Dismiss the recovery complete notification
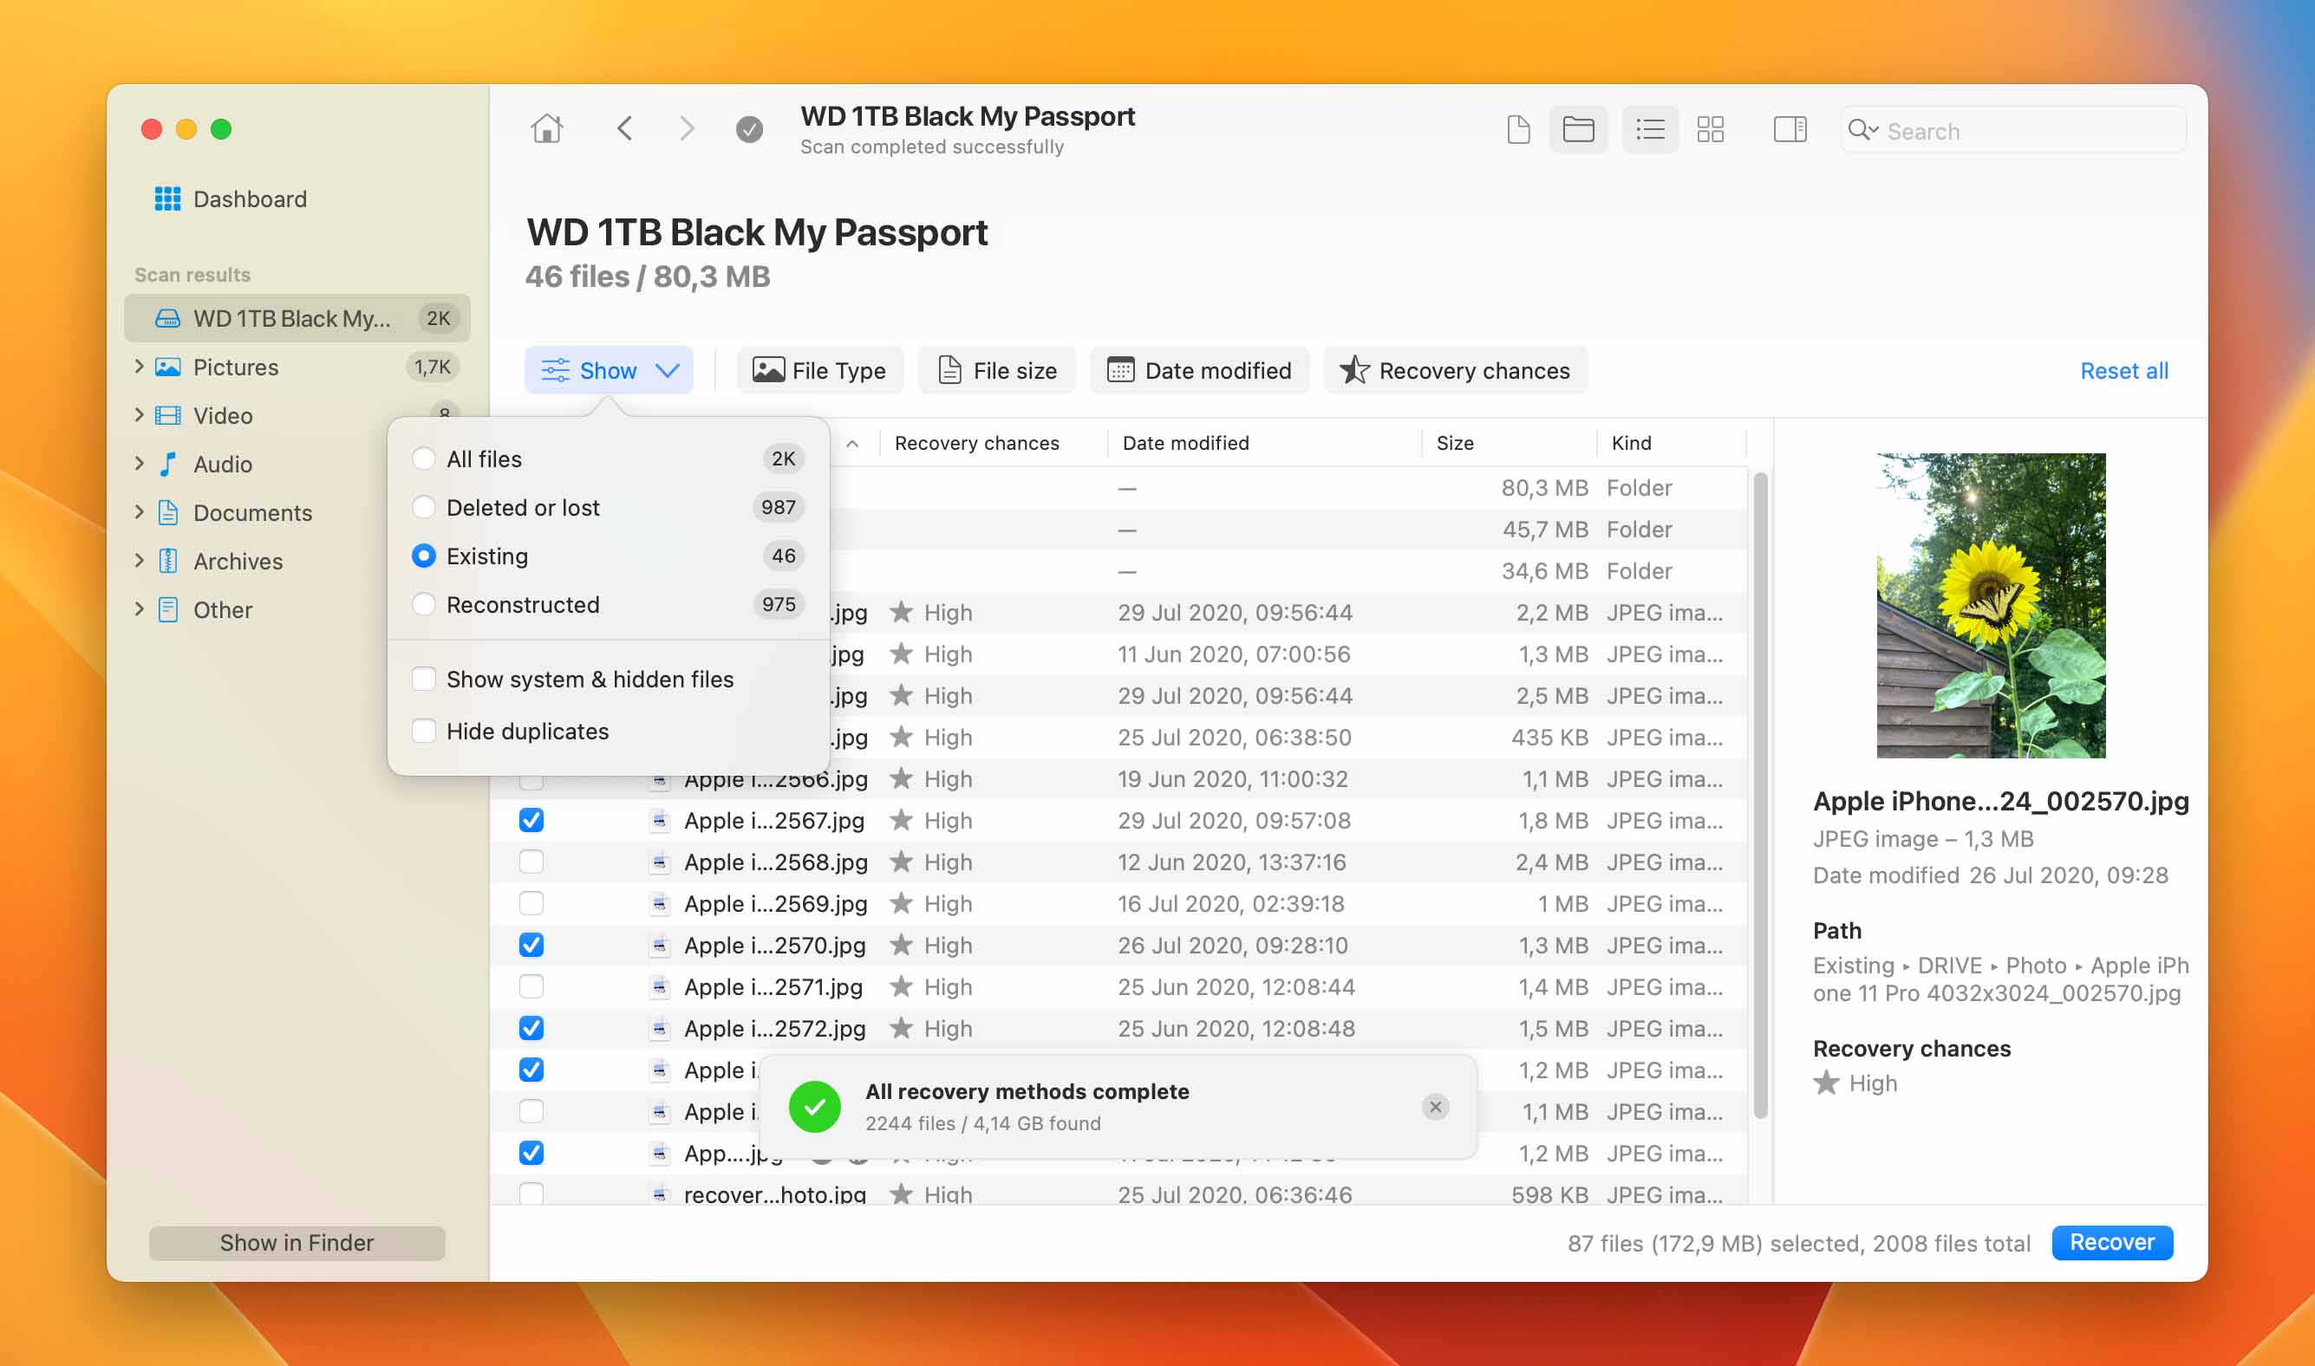Image resolution: width=2315 pixels, height=1366 pixels. click(1435, 1107)
